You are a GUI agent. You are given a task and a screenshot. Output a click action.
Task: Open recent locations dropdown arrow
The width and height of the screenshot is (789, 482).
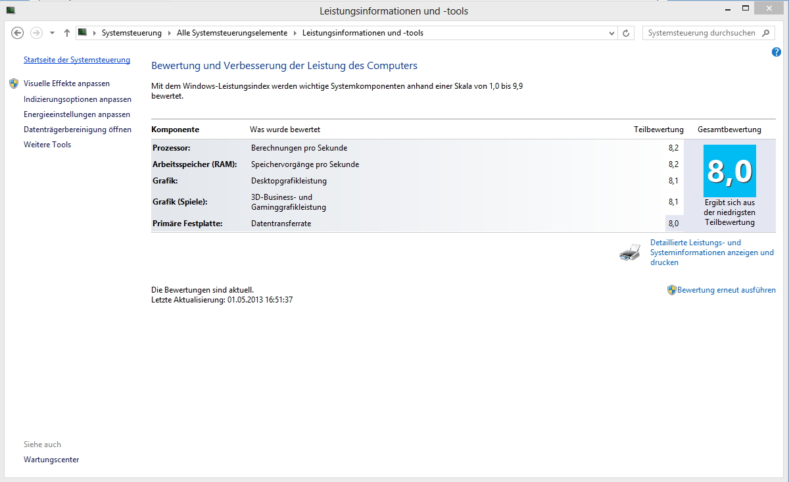click(52, 33)
